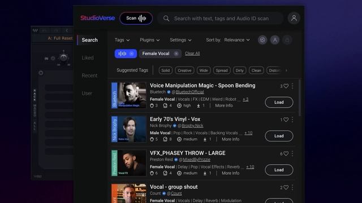Load the VFX_PHASEY THROW - LARGE preset
This screenshot has height=203, width=362.
click(279, 170)
